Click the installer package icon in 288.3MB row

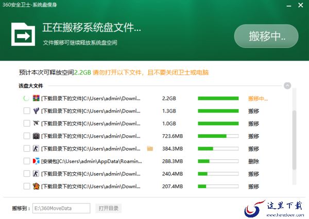tap(36, 161)
